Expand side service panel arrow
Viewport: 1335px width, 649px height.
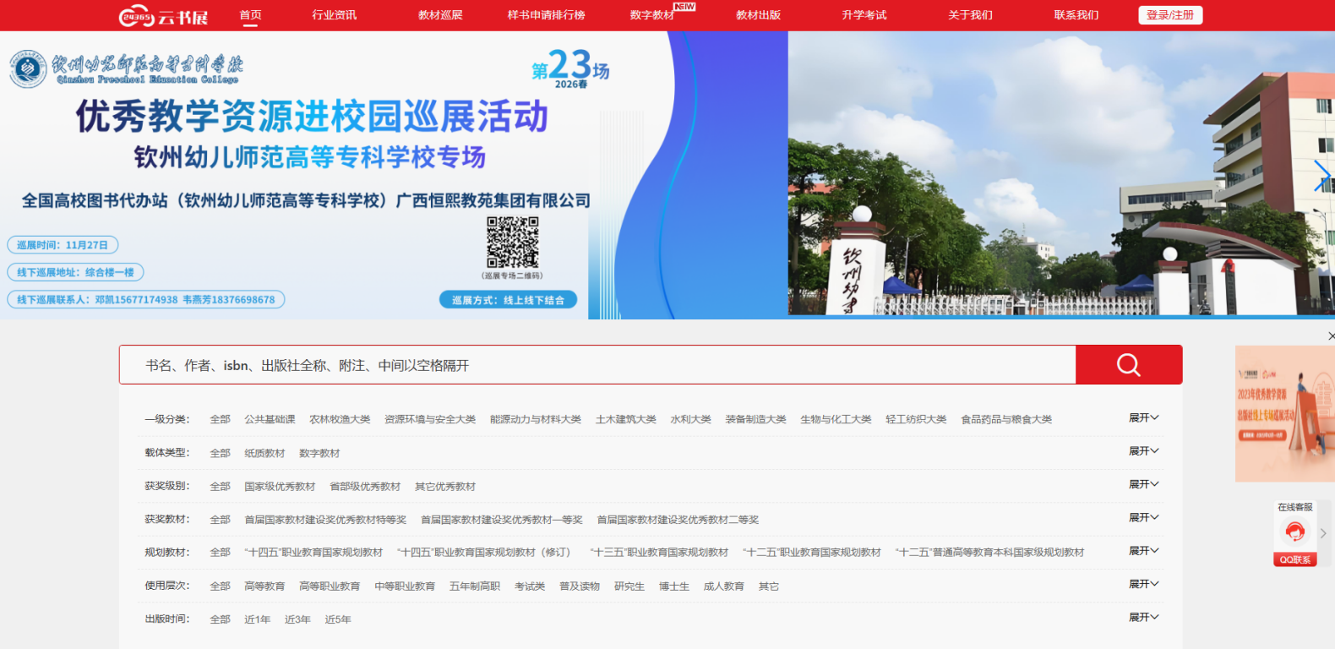(x=1323, y=533)
